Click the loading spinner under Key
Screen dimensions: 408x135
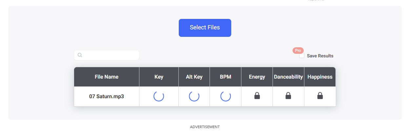point(159,97)
